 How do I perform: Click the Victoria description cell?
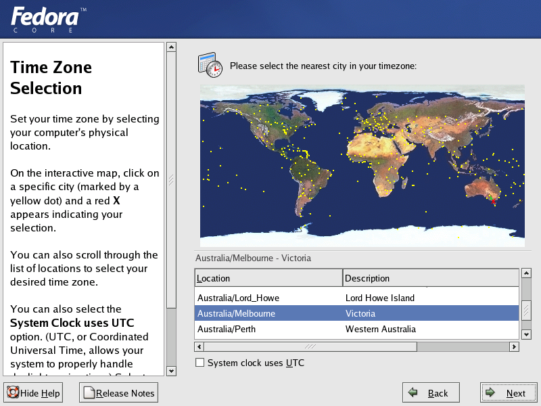pos(360,313)
